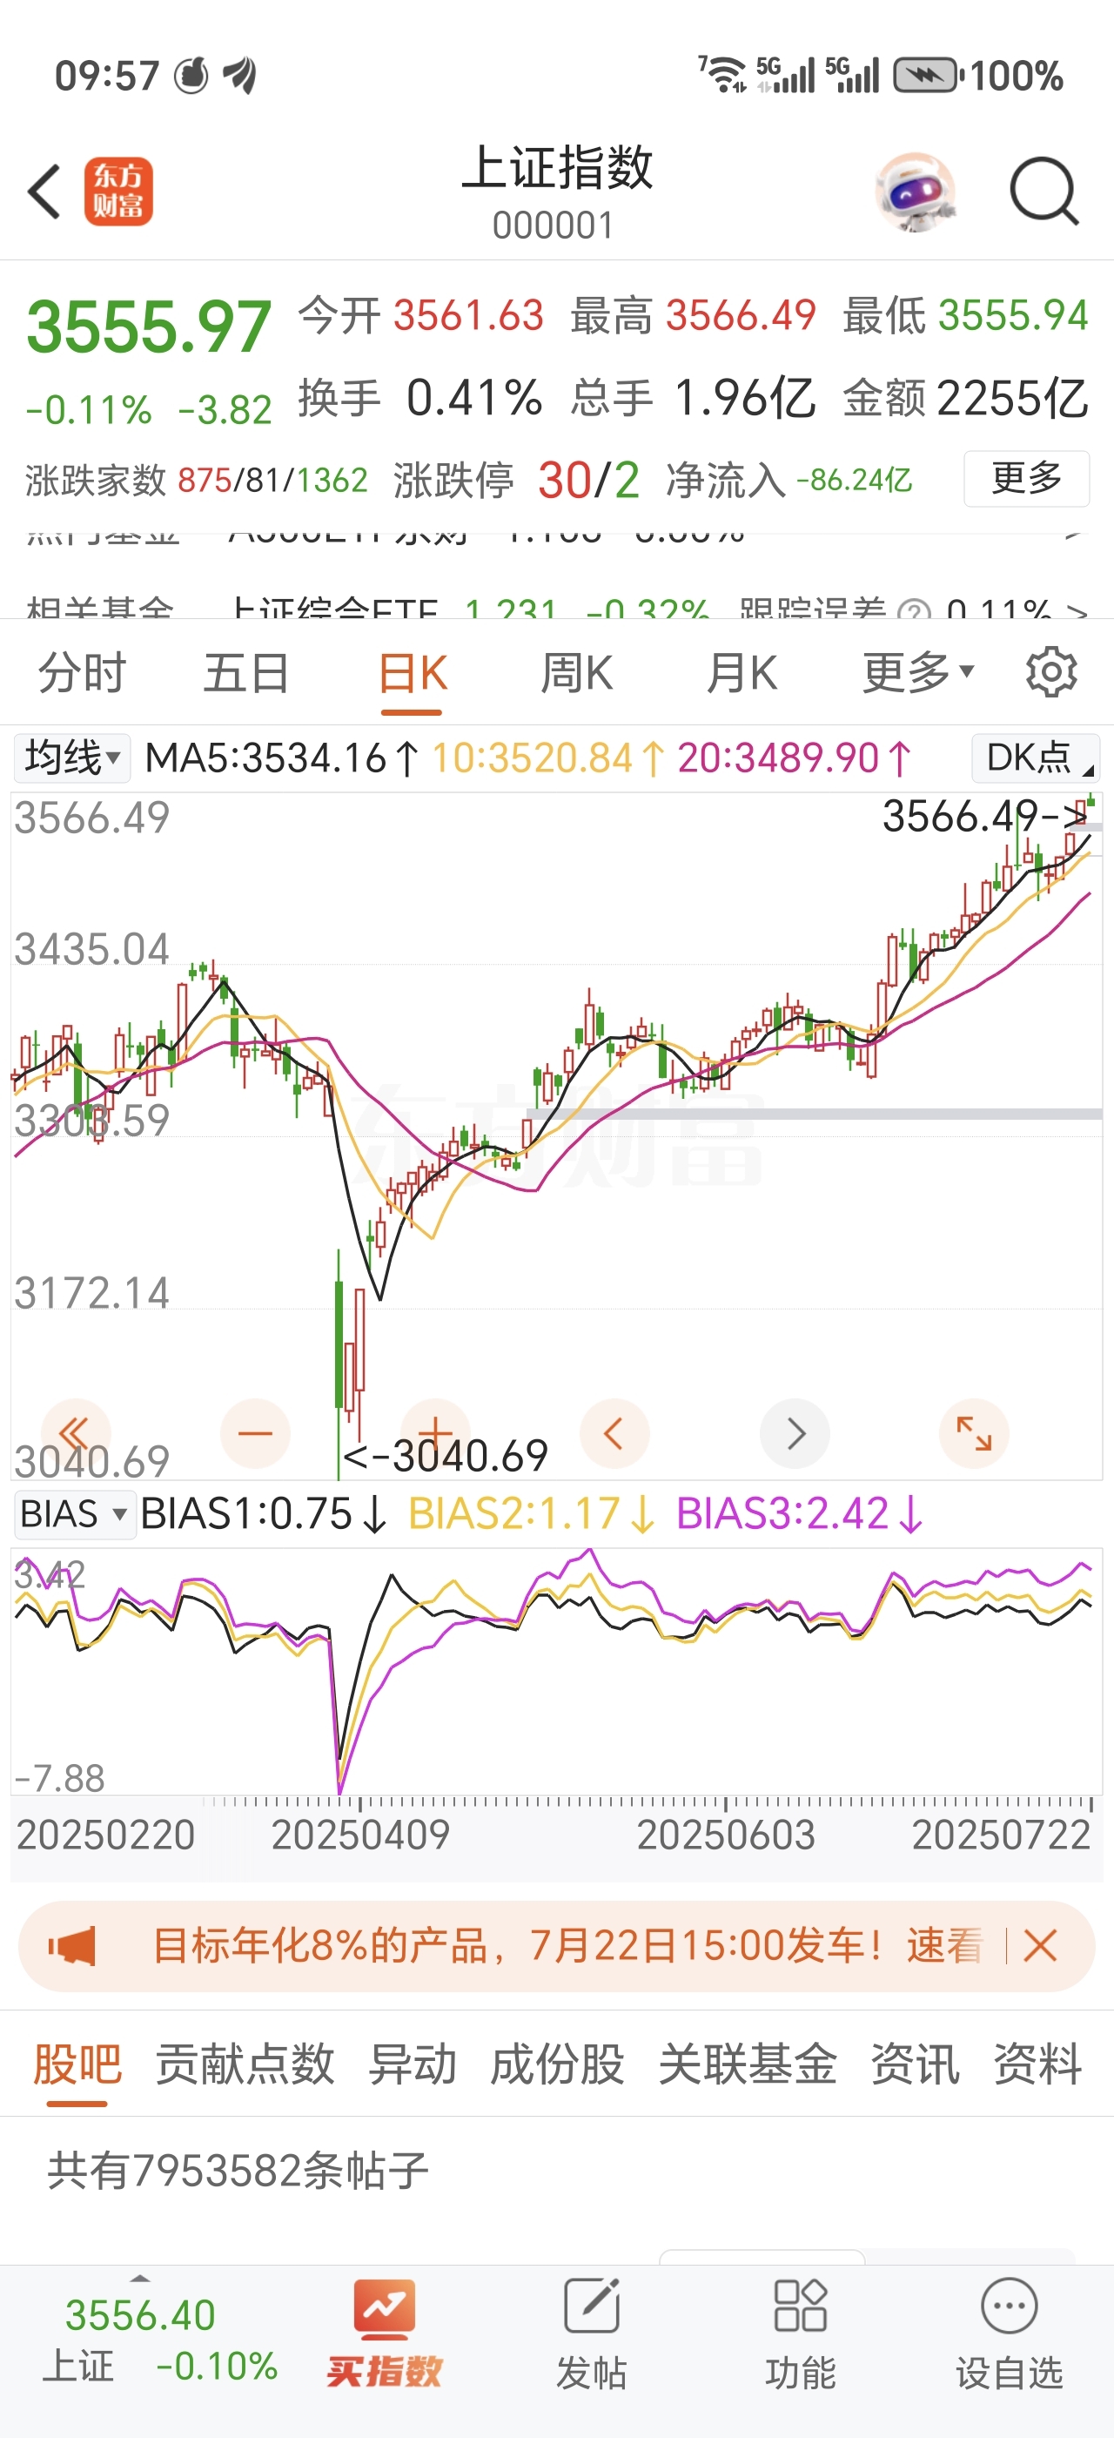Expand chart to fullscreen icon
1114x2438 pixels.
[x=974, y=1434]
